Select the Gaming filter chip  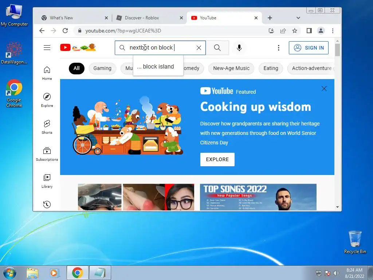[x=102, y=68]
